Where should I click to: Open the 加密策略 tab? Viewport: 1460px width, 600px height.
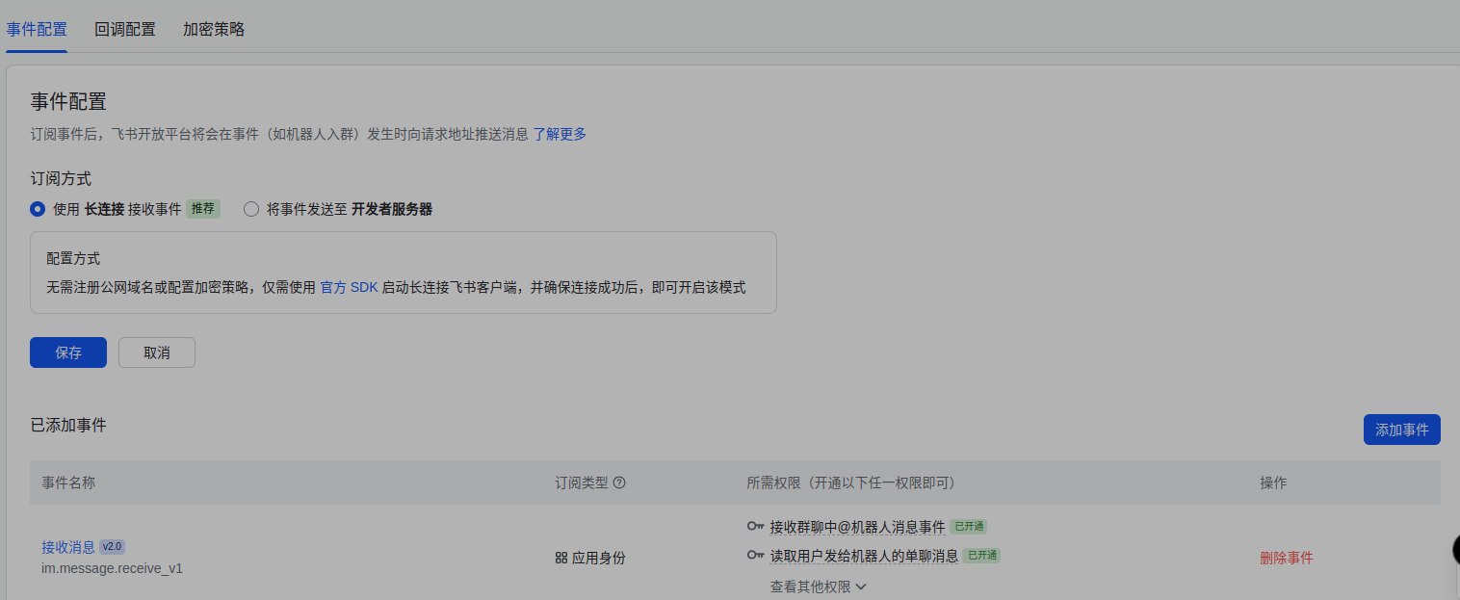pyautogui.click(x=214, y=29)
